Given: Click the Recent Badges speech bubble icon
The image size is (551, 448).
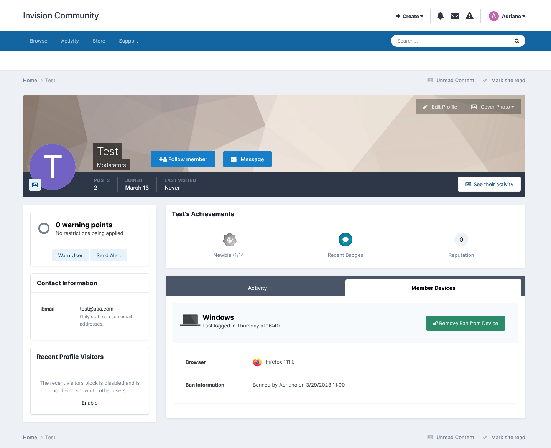Looking at the screenshot, I should click(x=345, y=240).
